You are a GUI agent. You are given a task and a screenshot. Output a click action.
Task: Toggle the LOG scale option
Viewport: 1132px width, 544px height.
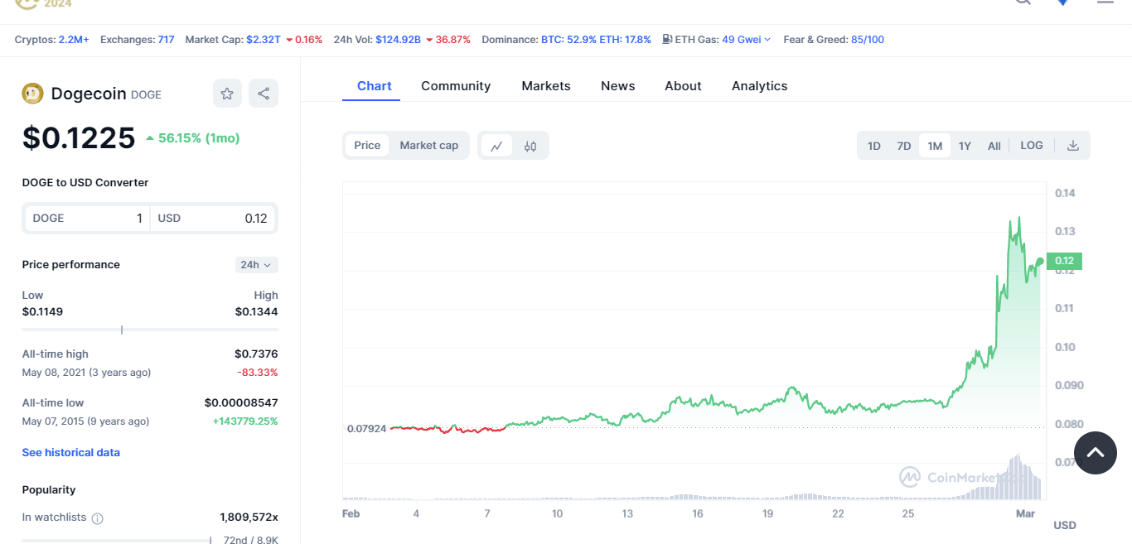point(1032,146)
